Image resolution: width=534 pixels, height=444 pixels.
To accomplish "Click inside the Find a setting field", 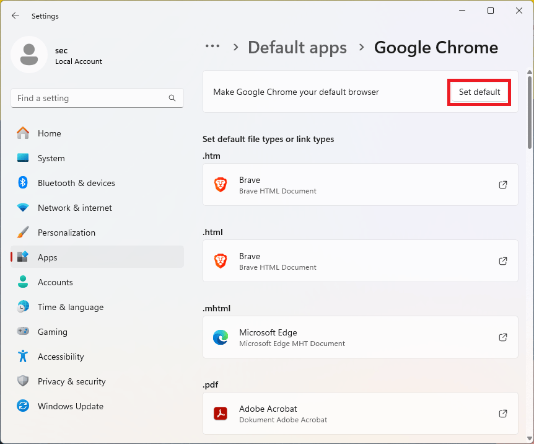I will click(x=93, y=98).
